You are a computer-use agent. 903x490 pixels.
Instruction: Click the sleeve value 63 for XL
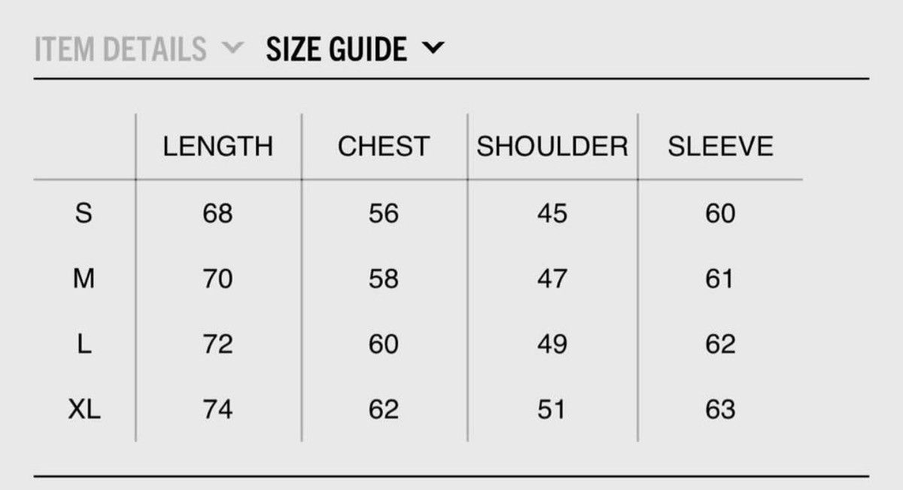click(720, 410)
